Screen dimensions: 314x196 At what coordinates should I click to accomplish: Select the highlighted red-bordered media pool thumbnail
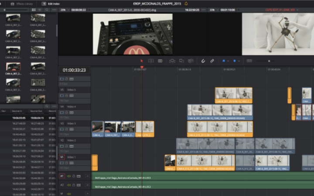click(13, 67)
